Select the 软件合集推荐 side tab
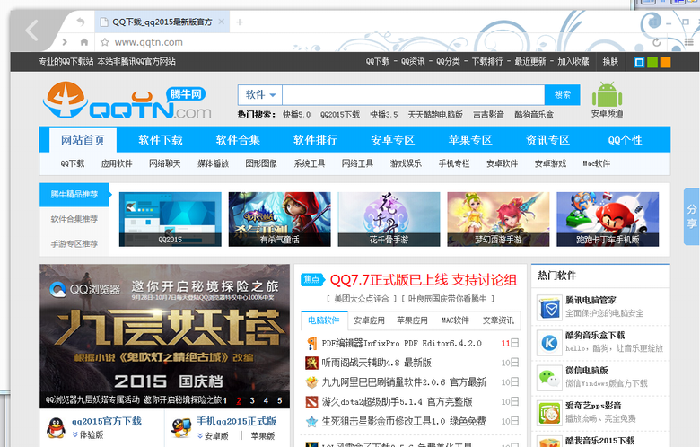 pyautogui.click(x=74, y=219)
